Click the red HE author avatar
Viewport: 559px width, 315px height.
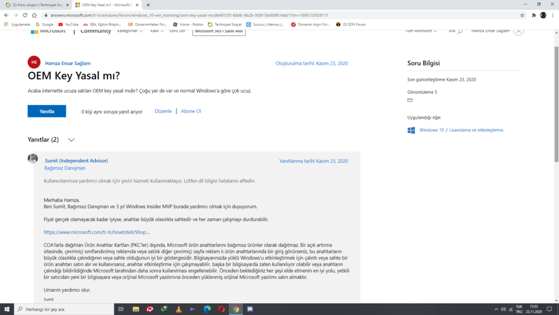pyautogui.click(x=34, y=62)
